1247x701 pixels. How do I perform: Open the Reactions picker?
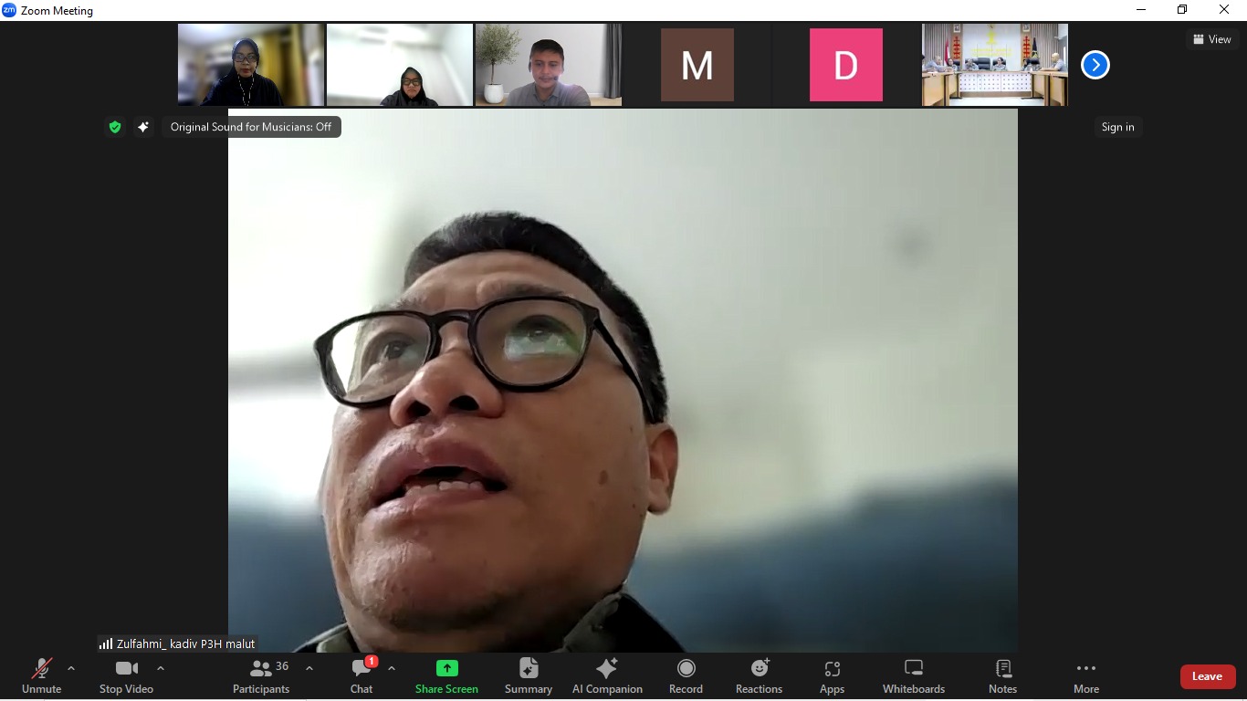pos(759,676)
